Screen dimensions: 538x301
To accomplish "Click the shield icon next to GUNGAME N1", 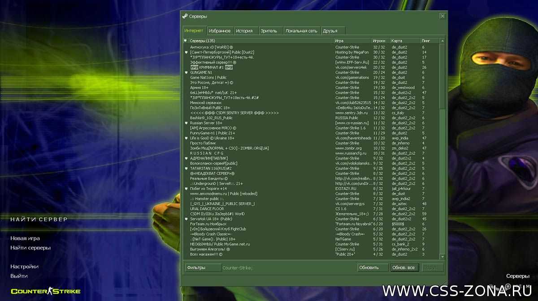I will 186,72.
